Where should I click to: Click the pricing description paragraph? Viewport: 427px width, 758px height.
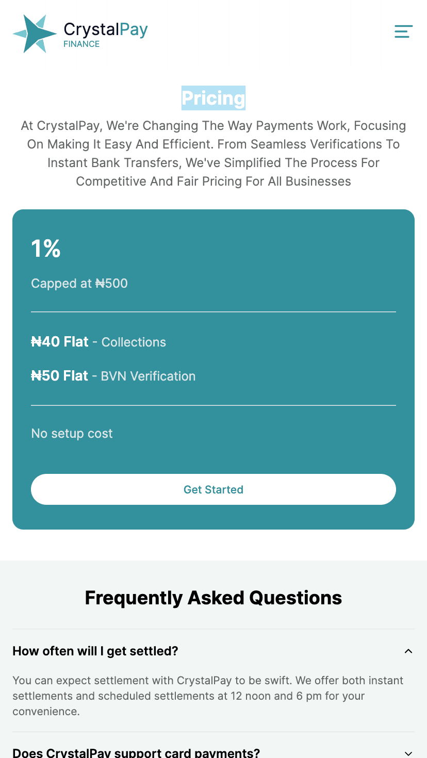pos(213,154)
